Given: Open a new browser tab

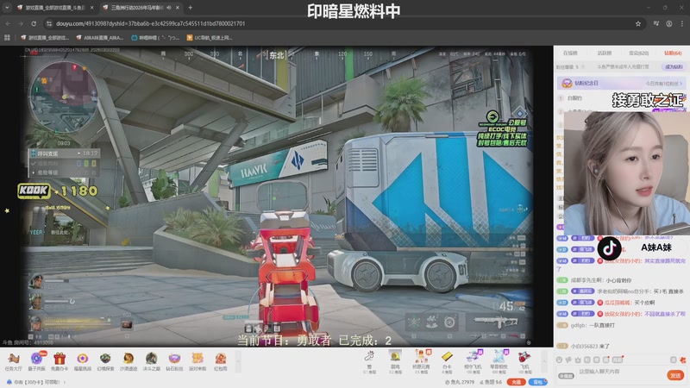Looking at the screenshot, I should pos(190,8).
